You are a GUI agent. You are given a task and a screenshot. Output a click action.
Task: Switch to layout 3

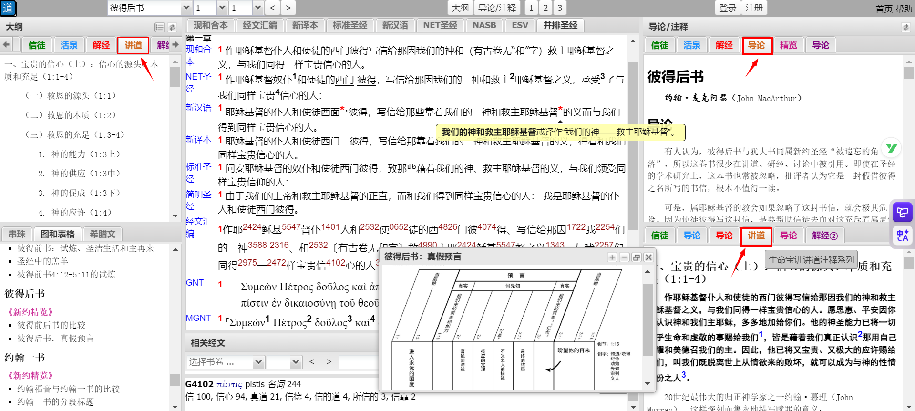point(560,8)
